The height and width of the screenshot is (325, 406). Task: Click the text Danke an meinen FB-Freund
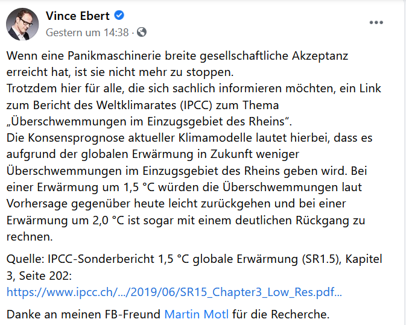coord(83,314)
